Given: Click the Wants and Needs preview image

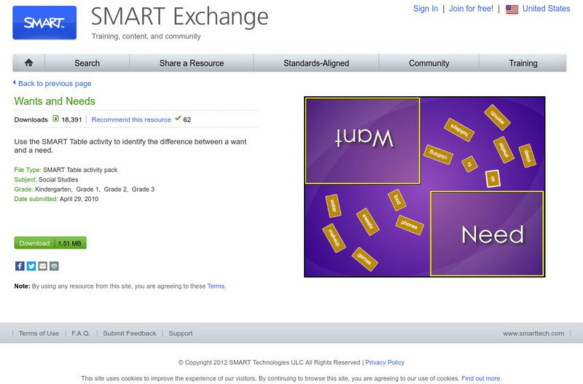Looking at the screenshot, I should (425, 187).
